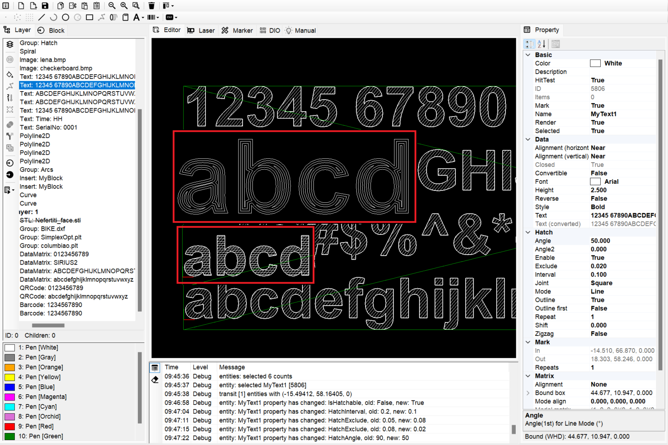
Task: Click the hatch paint bucket icon
Action: [10, 75]
